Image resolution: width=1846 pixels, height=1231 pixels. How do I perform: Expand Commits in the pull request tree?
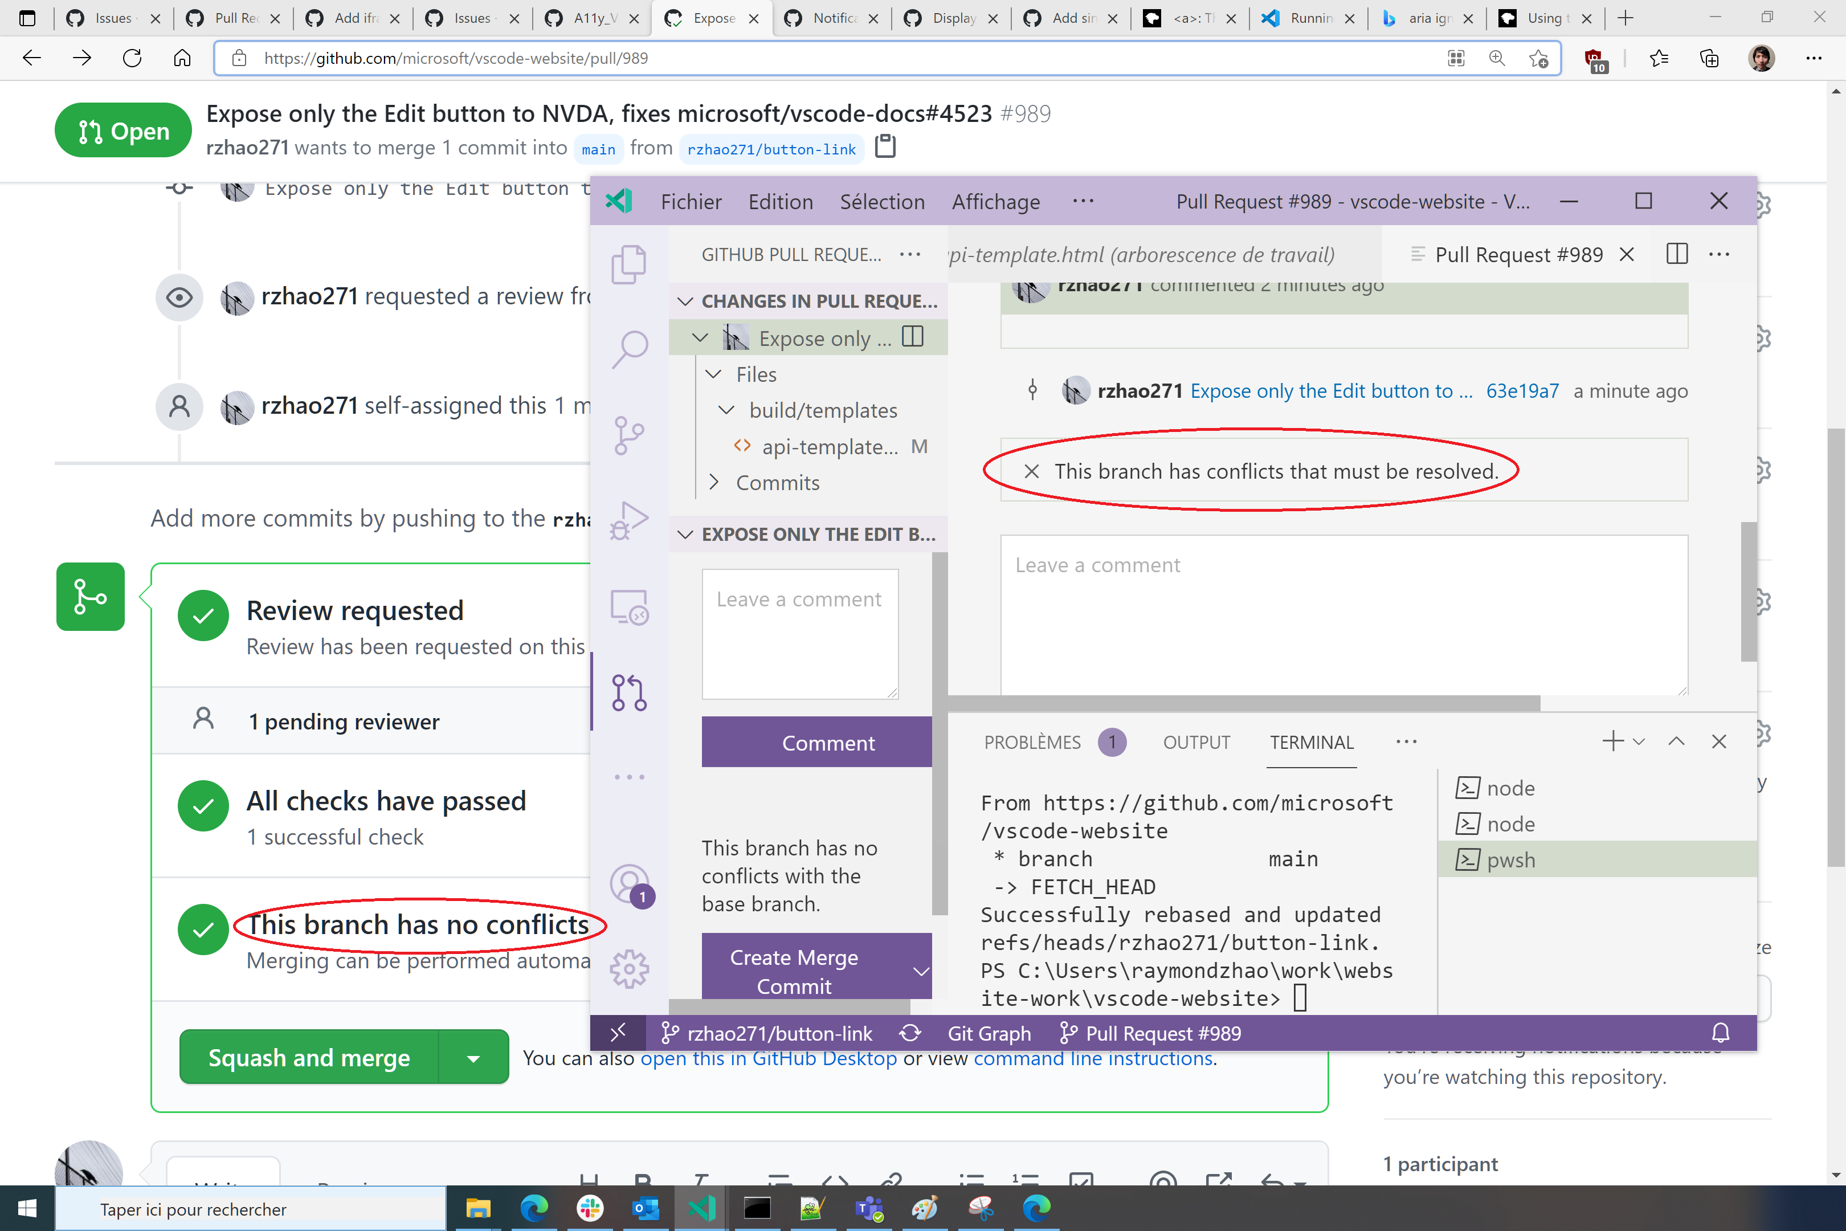(715, 482)
